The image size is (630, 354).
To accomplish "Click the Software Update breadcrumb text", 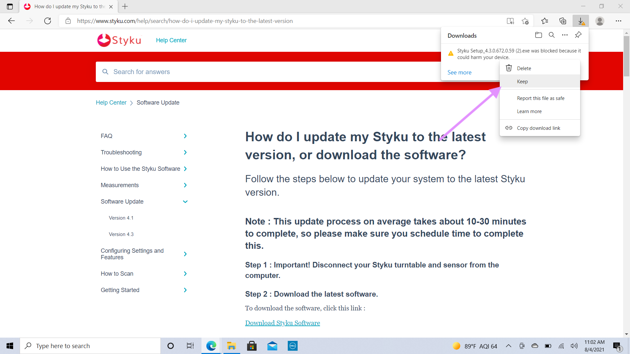I will [158, 103].
